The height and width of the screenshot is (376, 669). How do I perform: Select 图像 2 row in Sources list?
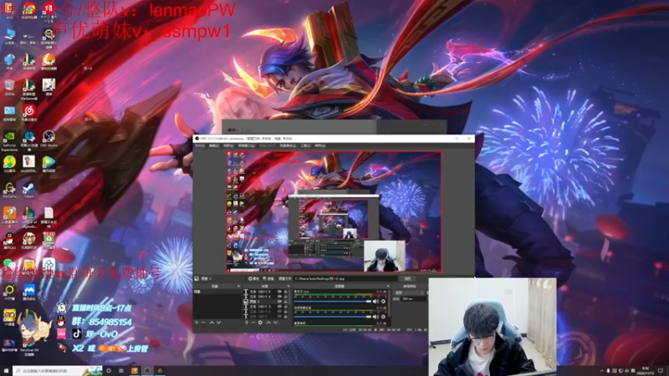click(x=267, y=302)
